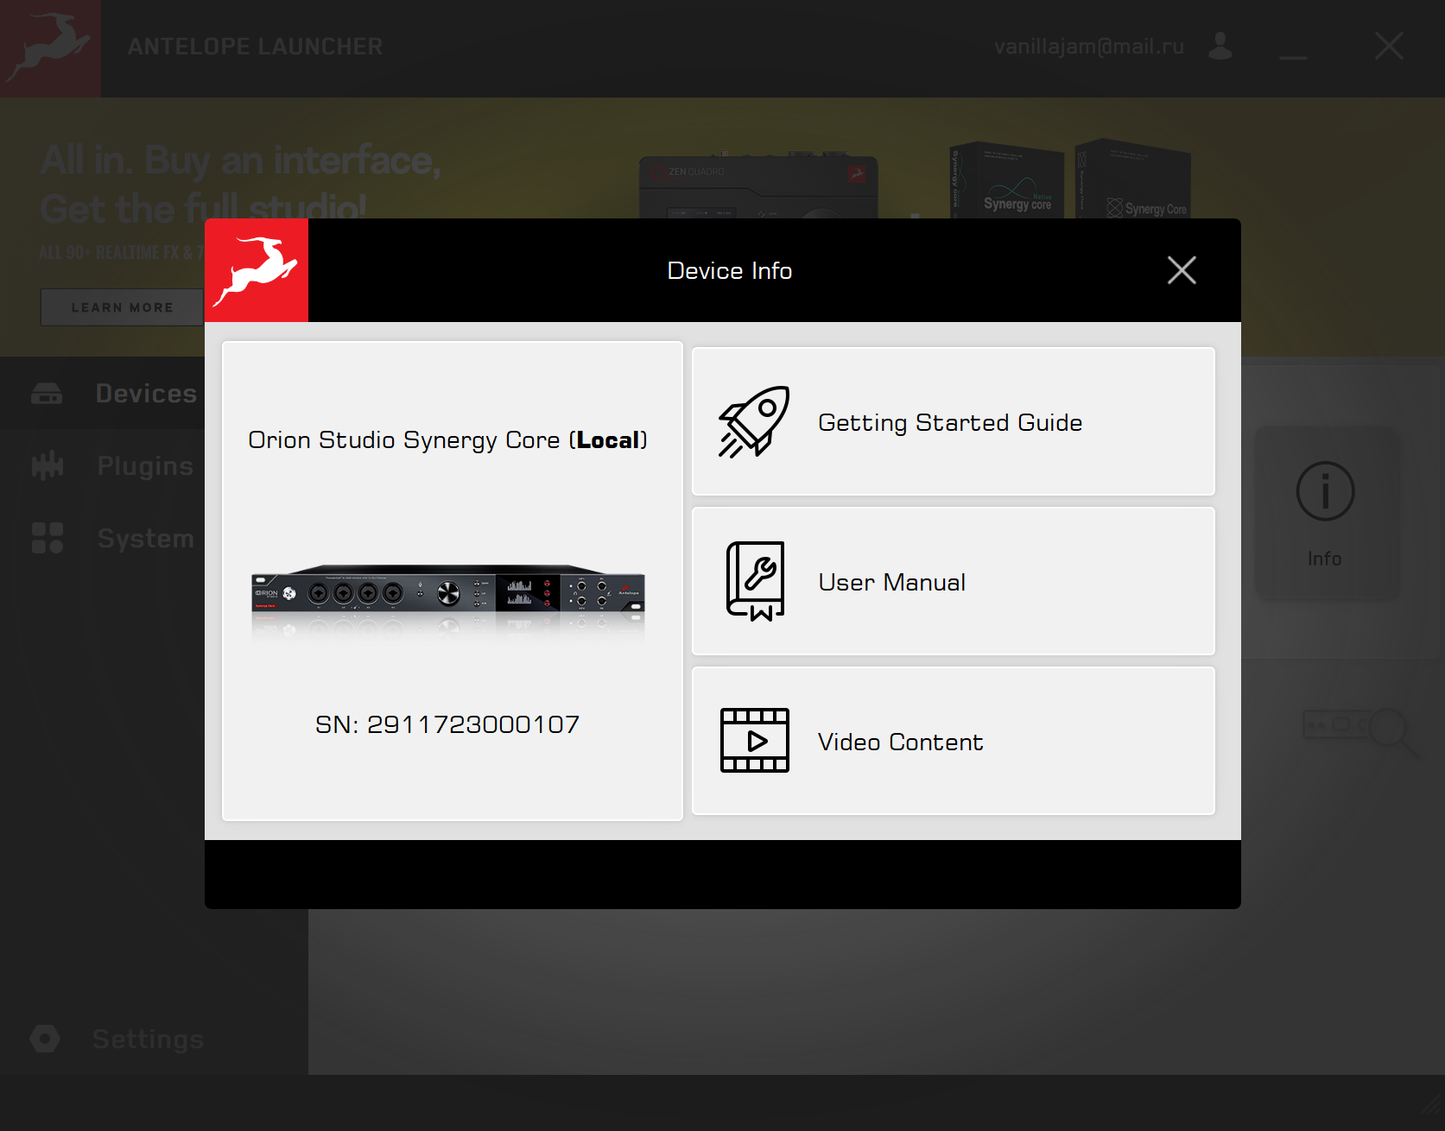Click the rocket icon for Getting Started
Screen dimensions: 1445x1131
click(x=754, y=422)
